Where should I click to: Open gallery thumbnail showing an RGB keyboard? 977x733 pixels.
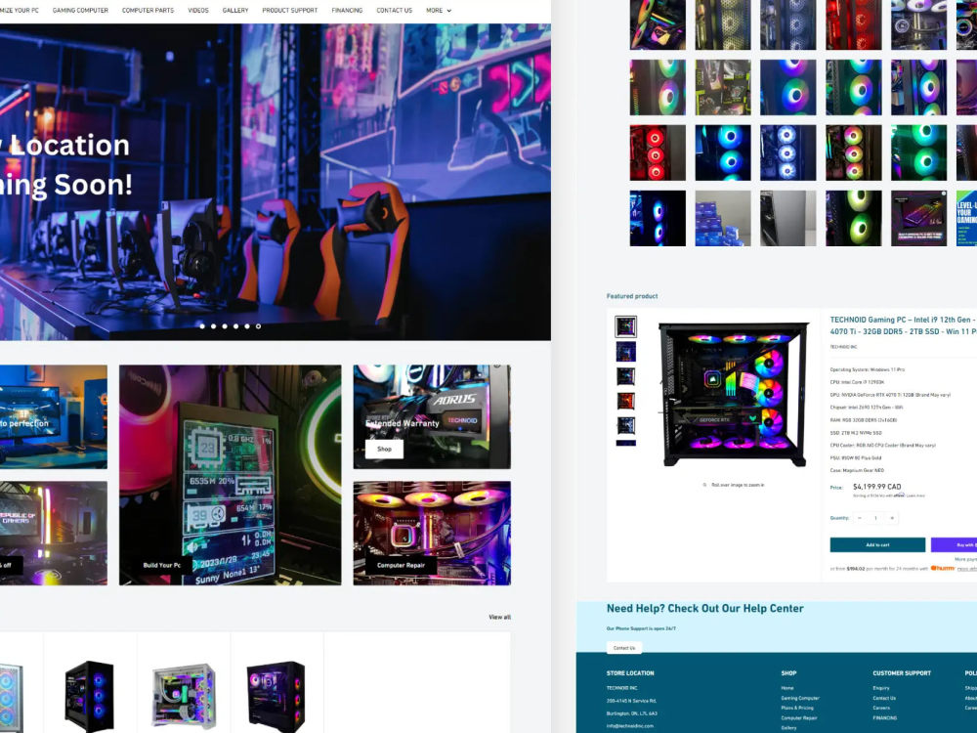point(919,218)
